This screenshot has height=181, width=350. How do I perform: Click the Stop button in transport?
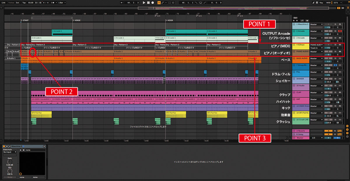click(148, 3)
